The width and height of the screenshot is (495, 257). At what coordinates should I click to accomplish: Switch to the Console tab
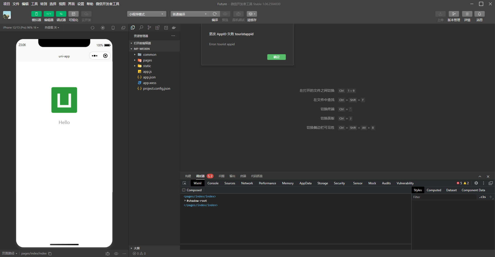(x=213, y=183)
